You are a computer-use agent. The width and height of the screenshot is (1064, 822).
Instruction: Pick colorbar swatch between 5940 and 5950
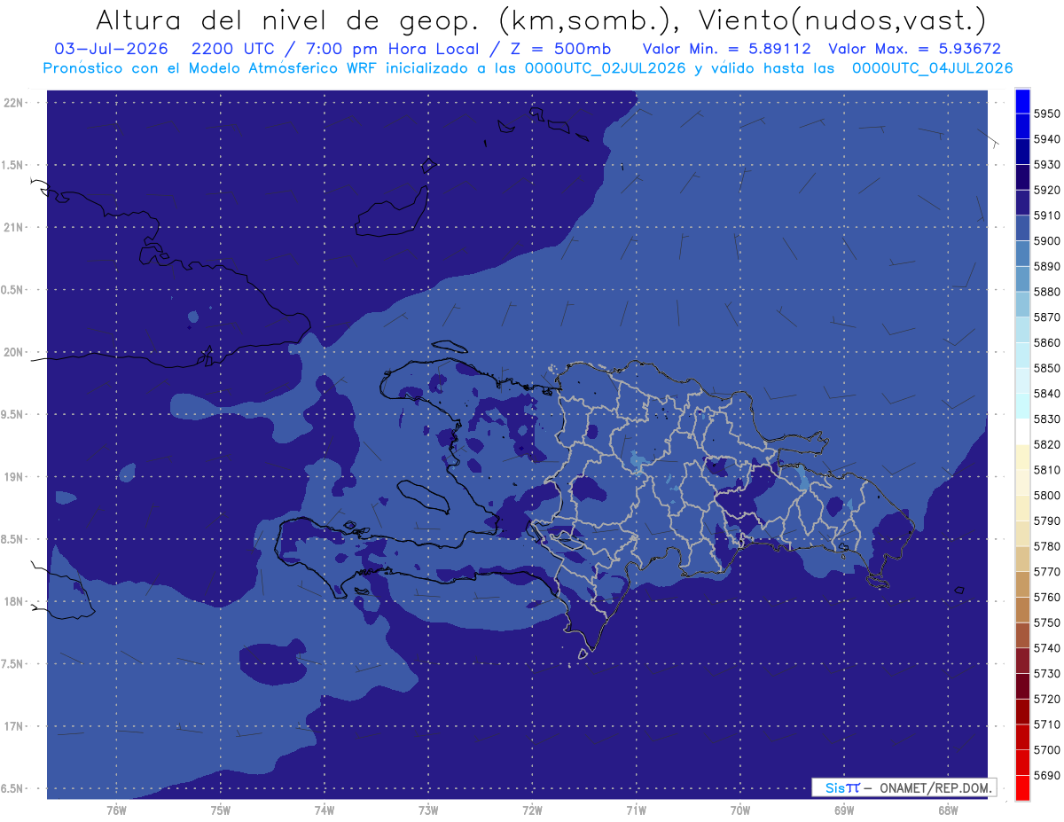coord(1022,127)
